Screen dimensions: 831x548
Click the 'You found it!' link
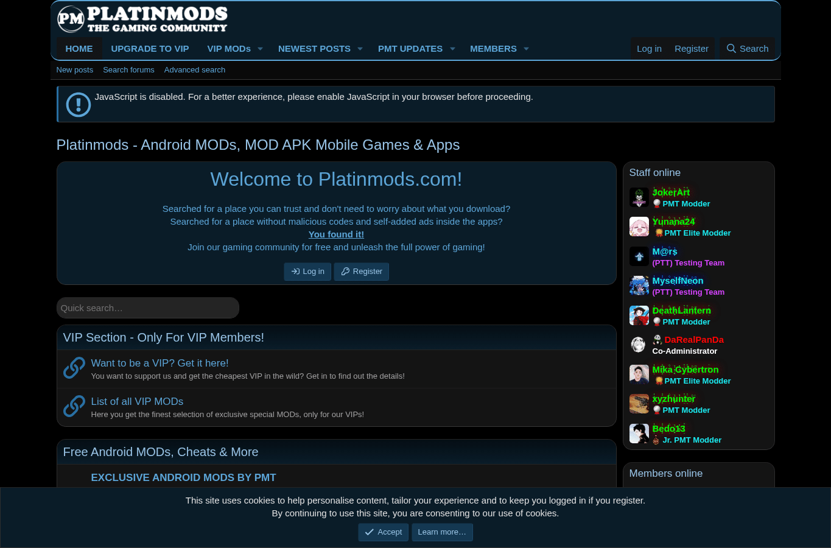(336, 234)
